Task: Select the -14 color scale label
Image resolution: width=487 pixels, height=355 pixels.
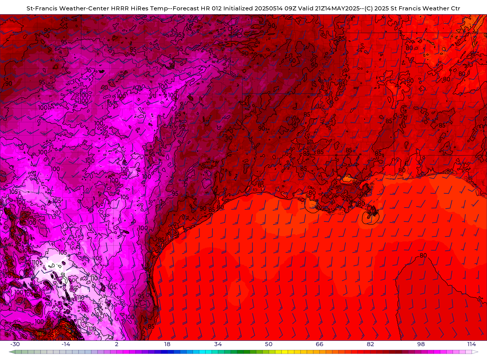Action: click(66, 344)
